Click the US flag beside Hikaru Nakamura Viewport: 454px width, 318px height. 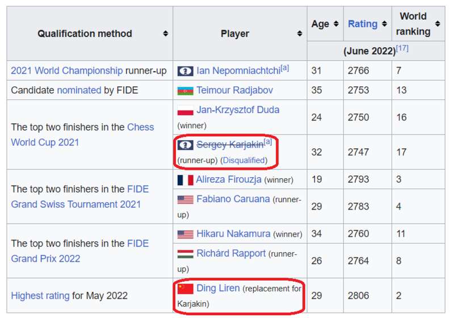(x=186, y=235)
